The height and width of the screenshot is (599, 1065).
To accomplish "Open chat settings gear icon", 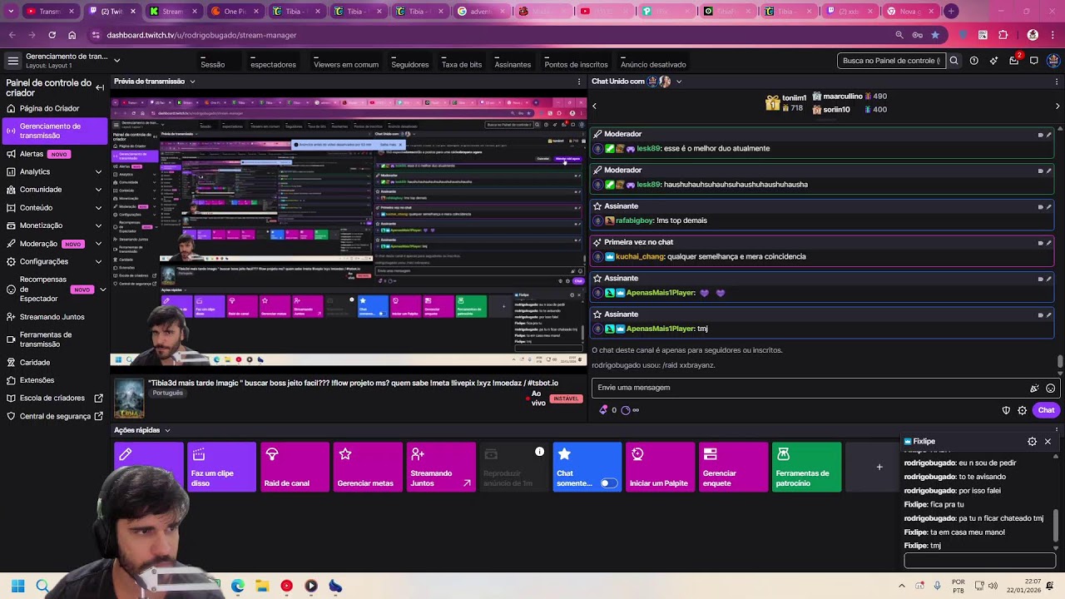I will 1022,410.
